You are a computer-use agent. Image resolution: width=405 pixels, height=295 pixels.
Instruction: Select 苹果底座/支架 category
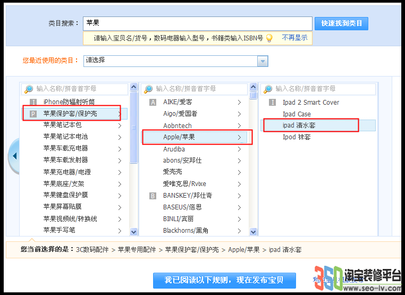pyautogui.click(x=64, y=184)
